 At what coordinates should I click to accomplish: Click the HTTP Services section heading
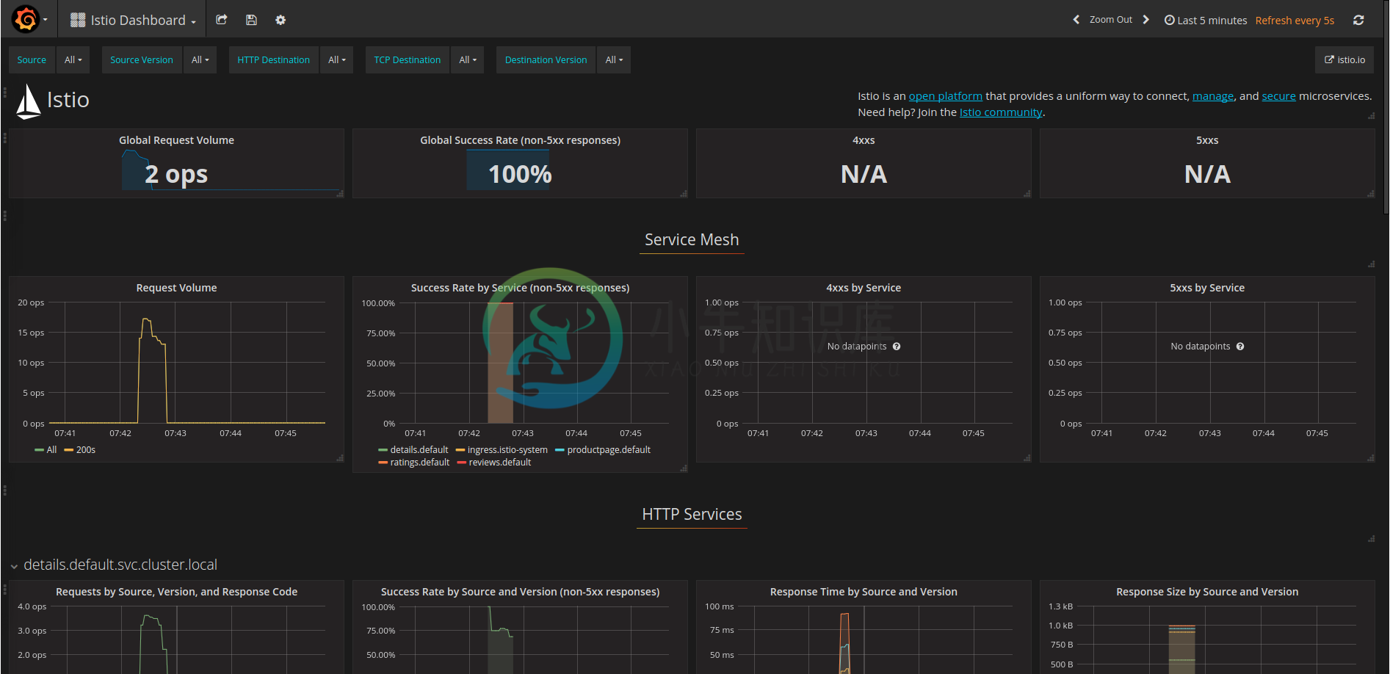pos(692,515)
